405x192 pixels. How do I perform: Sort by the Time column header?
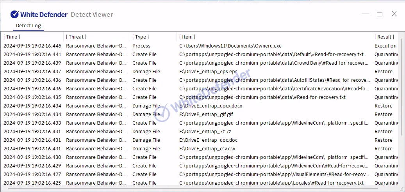[x=12, y=37]
